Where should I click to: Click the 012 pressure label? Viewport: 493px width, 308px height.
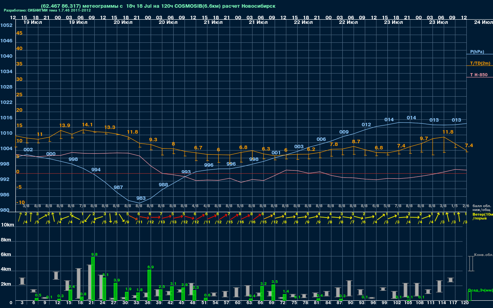366,125
